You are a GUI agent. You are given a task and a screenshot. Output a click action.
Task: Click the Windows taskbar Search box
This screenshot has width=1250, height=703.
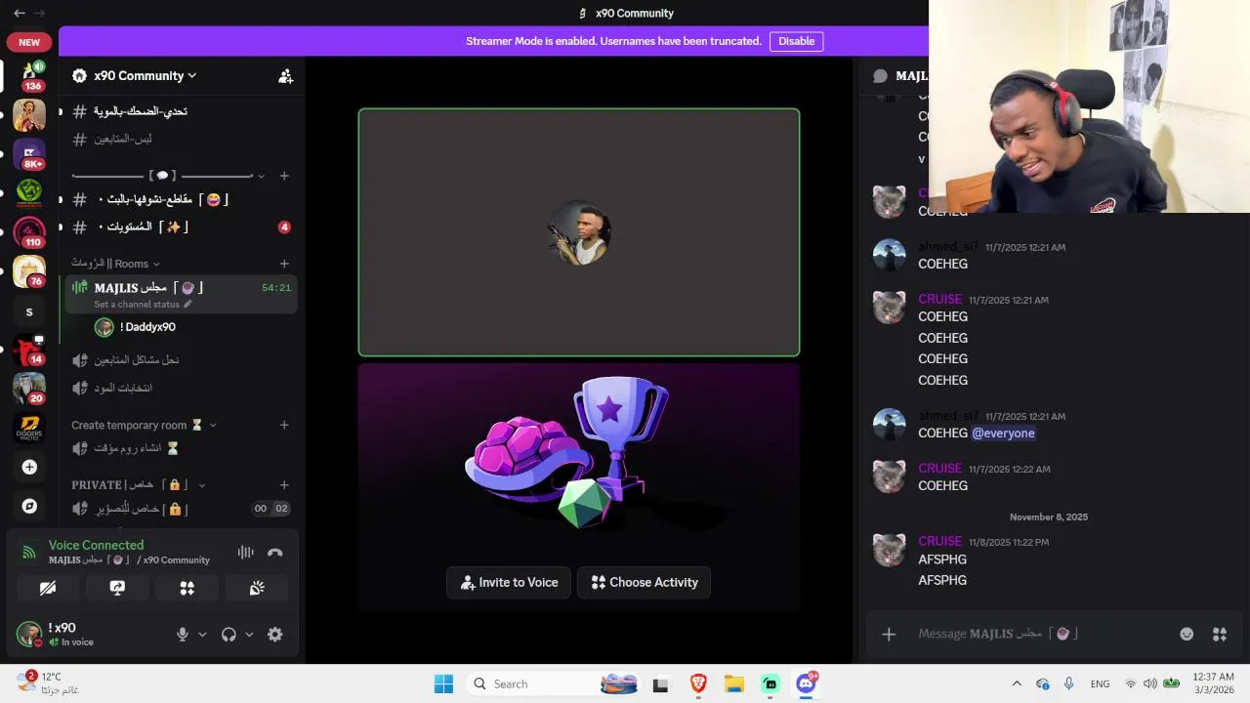pos(554,683)
